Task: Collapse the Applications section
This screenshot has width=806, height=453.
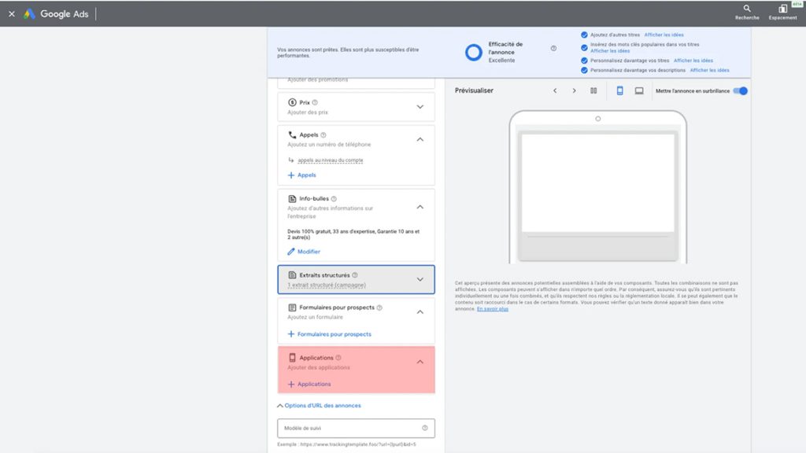Action: (x=420, y=362)
